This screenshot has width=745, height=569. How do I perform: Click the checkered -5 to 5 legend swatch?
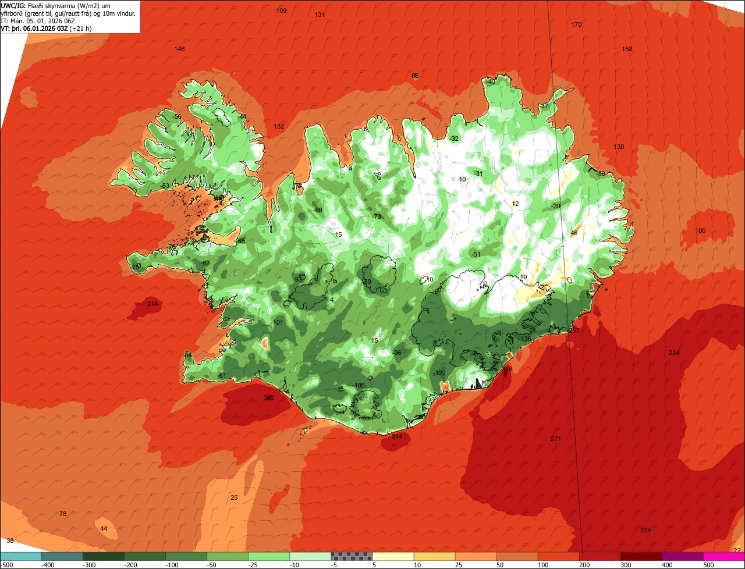352,556
